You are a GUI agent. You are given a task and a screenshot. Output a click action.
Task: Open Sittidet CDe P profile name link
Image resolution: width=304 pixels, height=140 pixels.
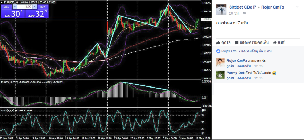[x=242, y=7]
